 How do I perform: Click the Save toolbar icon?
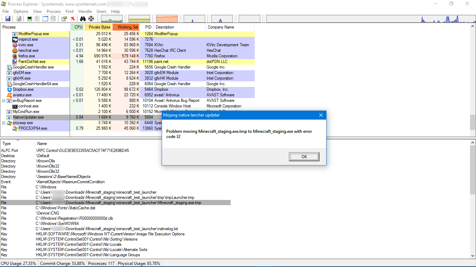click(x=8, y=19)
